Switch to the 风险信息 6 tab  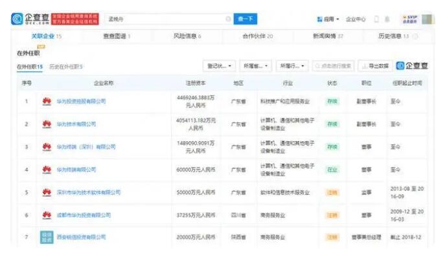coord(187,36)
